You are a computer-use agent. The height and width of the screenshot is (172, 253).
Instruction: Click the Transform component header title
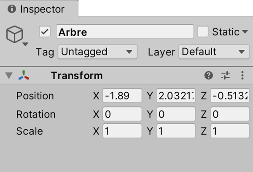click(77, 76)
